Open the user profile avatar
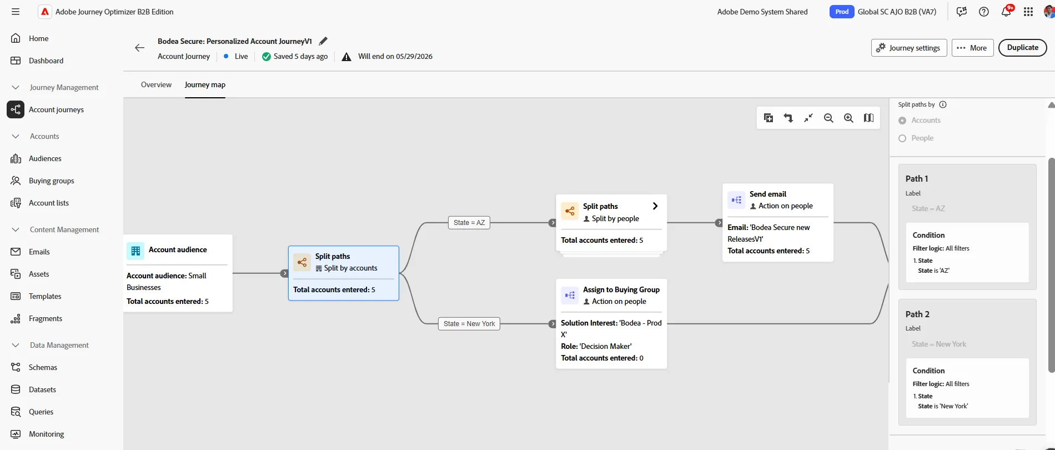 point(1049,12)
